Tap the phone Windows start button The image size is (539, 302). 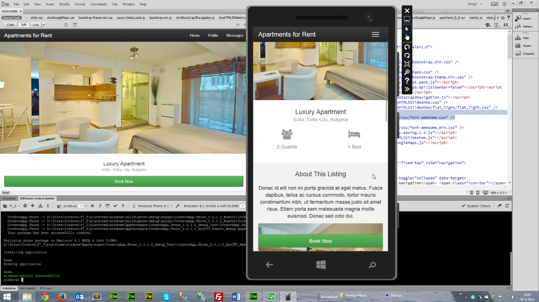pyautogui.click(x=321, y=265)
